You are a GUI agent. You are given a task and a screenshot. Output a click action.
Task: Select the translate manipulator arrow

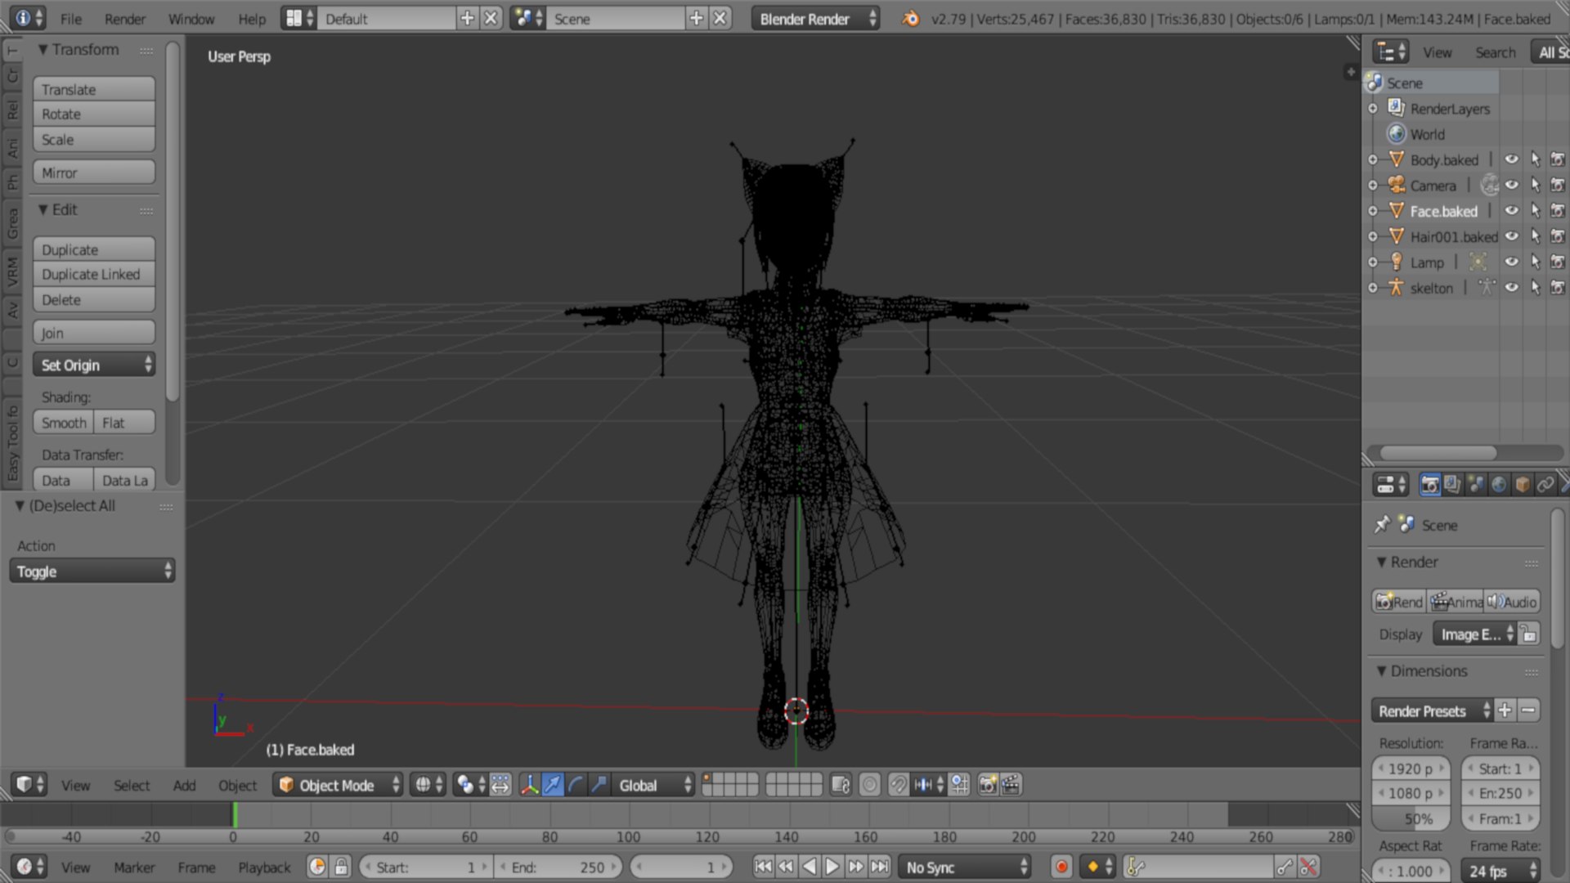553,785
